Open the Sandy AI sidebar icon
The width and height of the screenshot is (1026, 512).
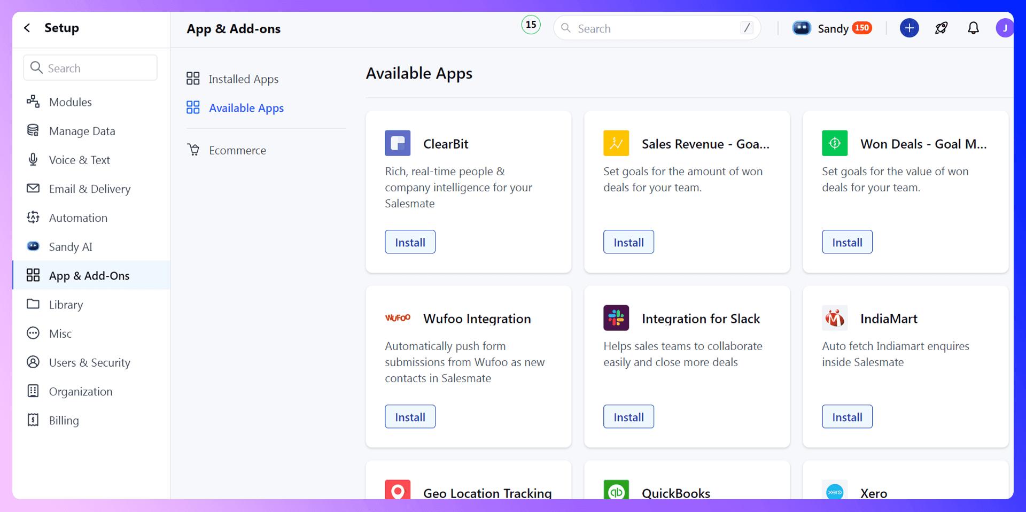(33, 246)
